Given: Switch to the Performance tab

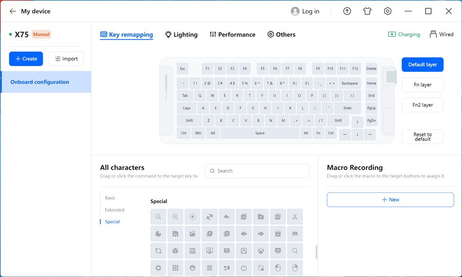Looking at the screenshot, I should point(232,34).
